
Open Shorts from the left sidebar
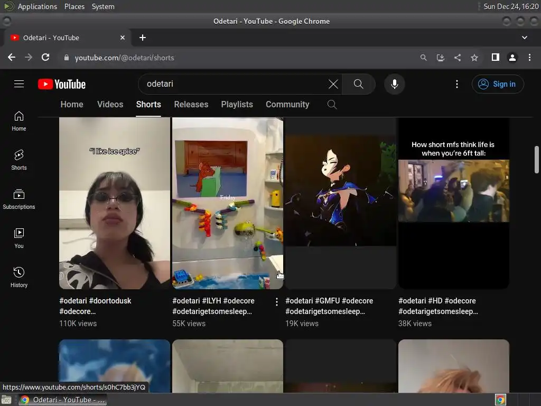[19, 160]
